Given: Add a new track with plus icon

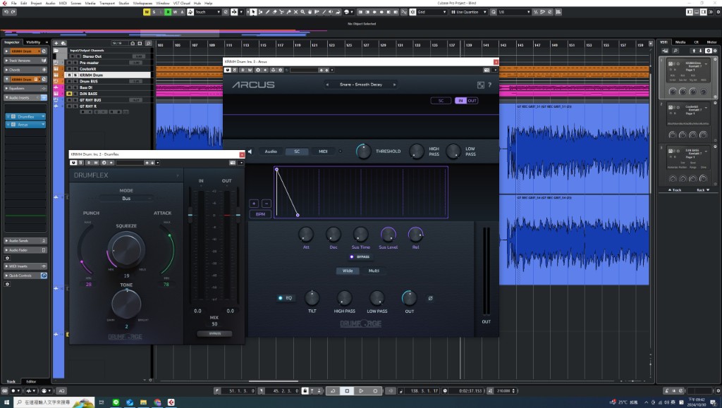Looking at the screenshot, I should 56,43.
